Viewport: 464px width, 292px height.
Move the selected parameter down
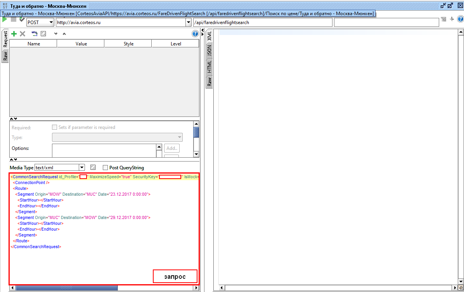56,34
